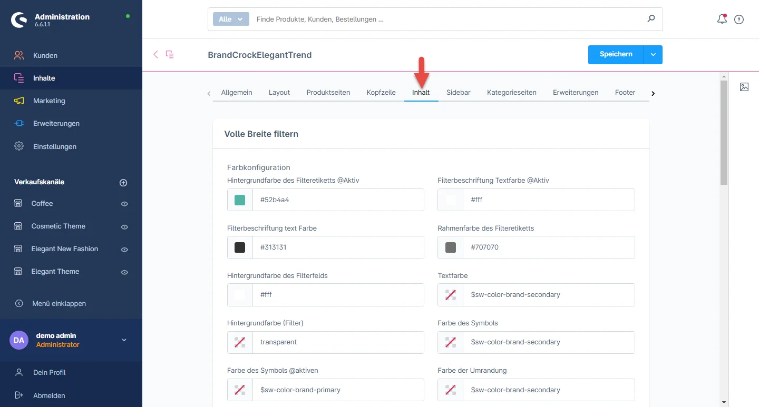The height and width of the screenshot is (407, 759).
Task: Click the help question mark icon
Action: 739,19
